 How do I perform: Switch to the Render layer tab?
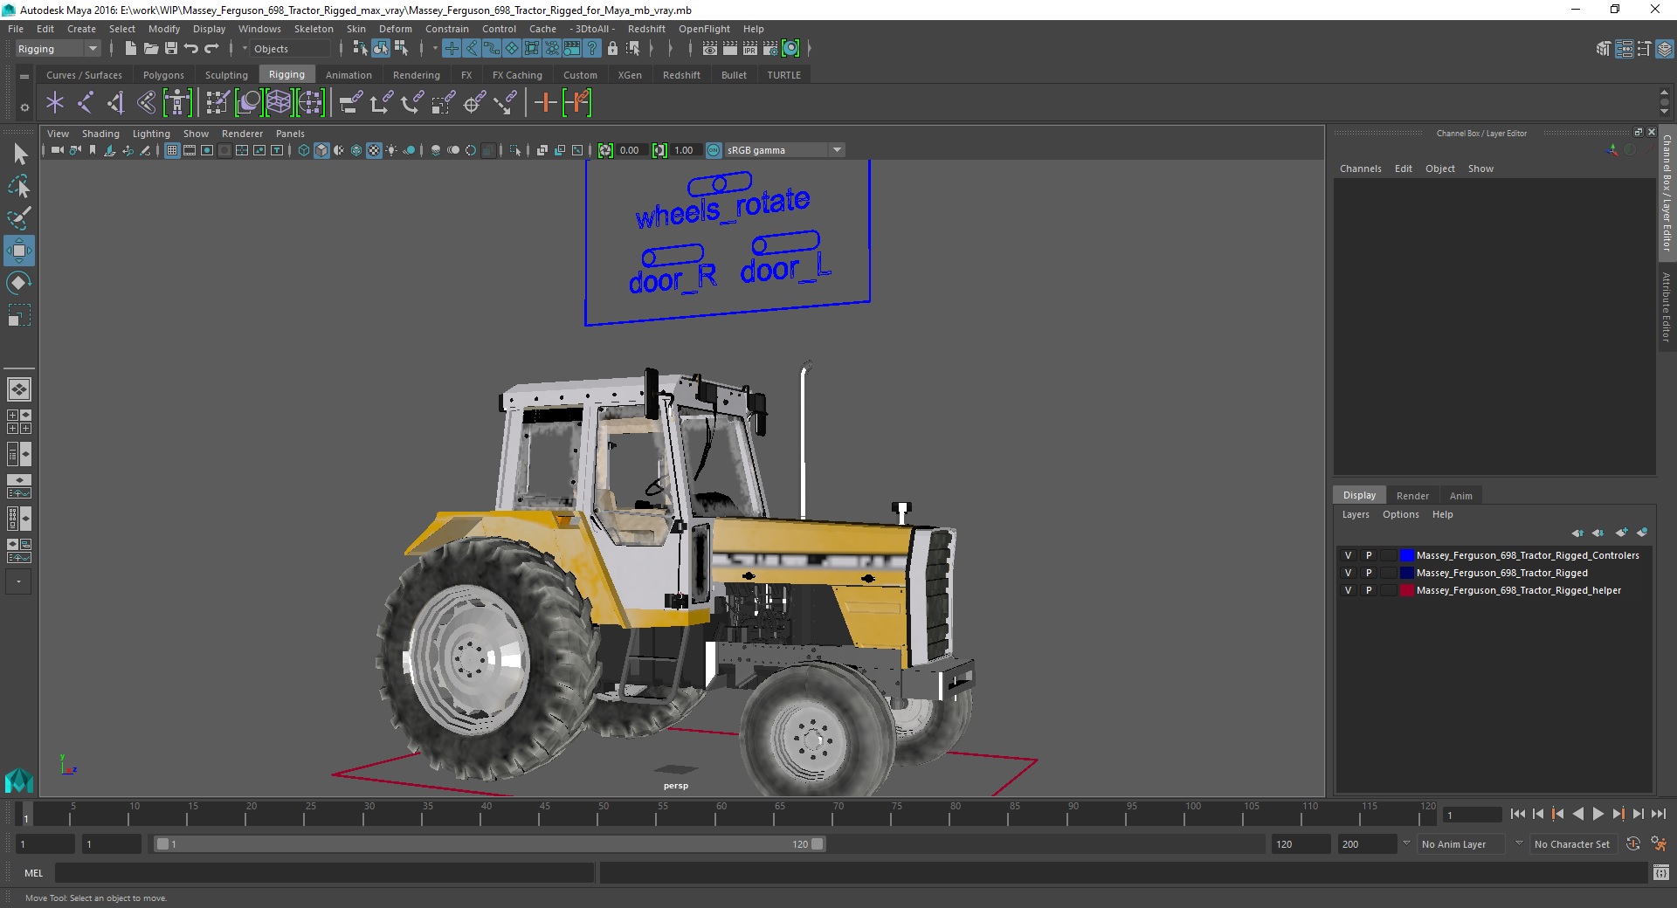[x=1412, y=496]
